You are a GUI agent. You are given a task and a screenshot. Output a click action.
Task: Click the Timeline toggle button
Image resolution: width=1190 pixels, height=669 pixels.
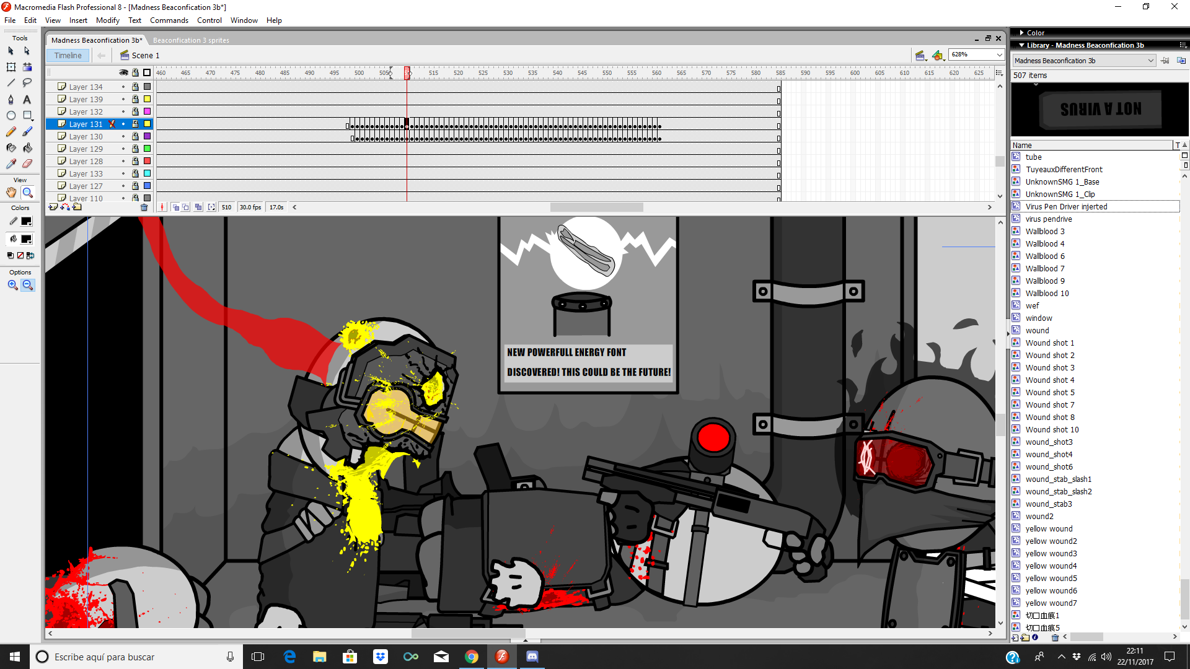[x=68, y=56]
